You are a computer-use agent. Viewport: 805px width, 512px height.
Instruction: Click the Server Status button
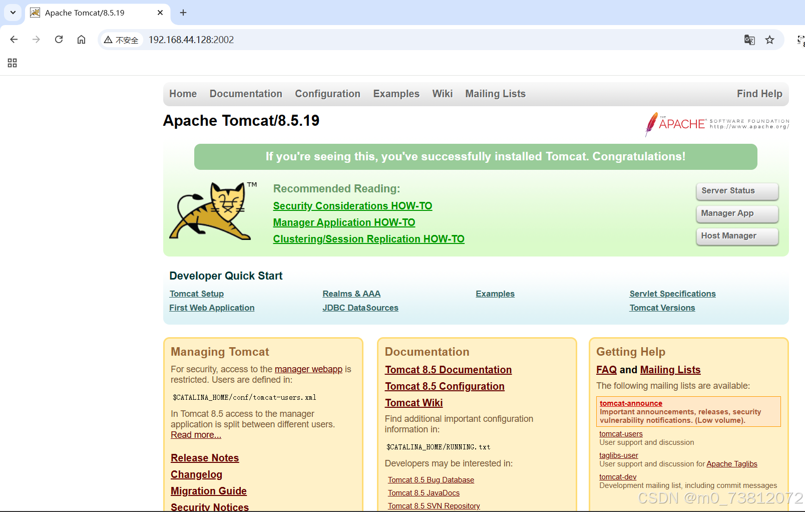tap(737, 191)
